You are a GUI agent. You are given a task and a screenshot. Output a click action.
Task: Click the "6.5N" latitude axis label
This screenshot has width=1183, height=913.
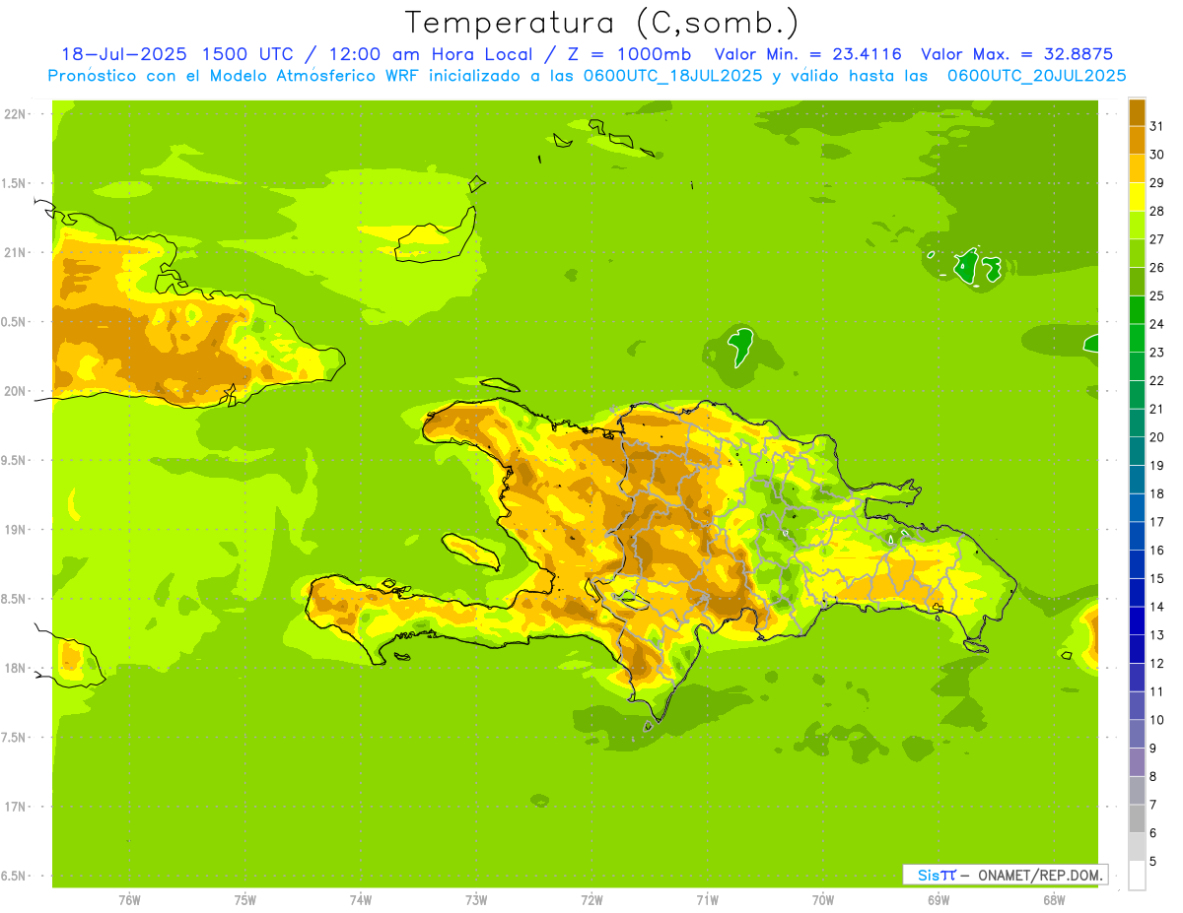[14, 876]
